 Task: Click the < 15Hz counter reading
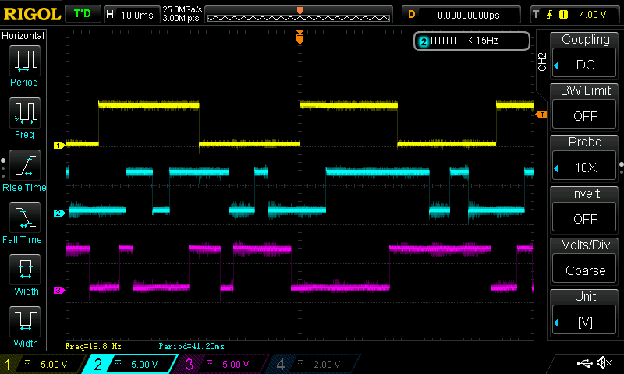click(x=483, y=41)
